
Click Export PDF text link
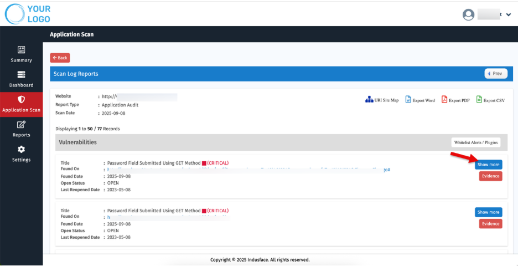(x=459, y=100)
